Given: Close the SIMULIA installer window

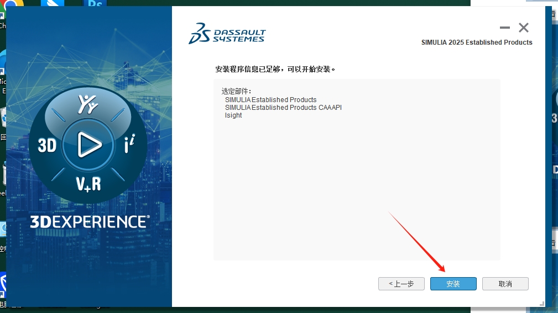Looking at the screenshot, I should (x=524, y=28).
